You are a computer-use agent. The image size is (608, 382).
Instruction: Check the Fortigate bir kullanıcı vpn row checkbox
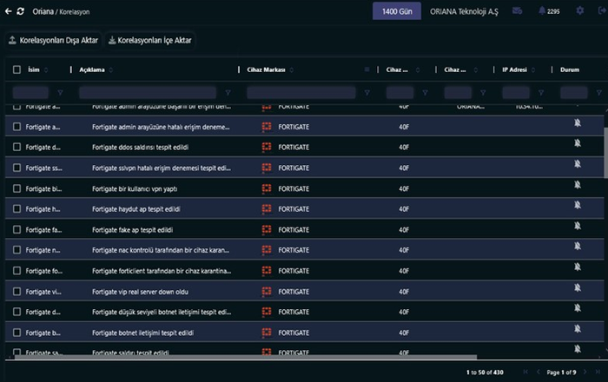pos(17,188)
